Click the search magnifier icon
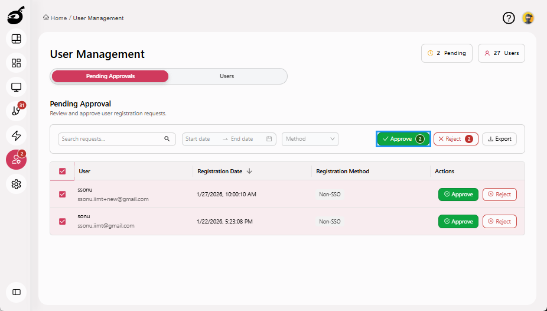The height and width of the screenshot is (311, 547). pos(167,139)
